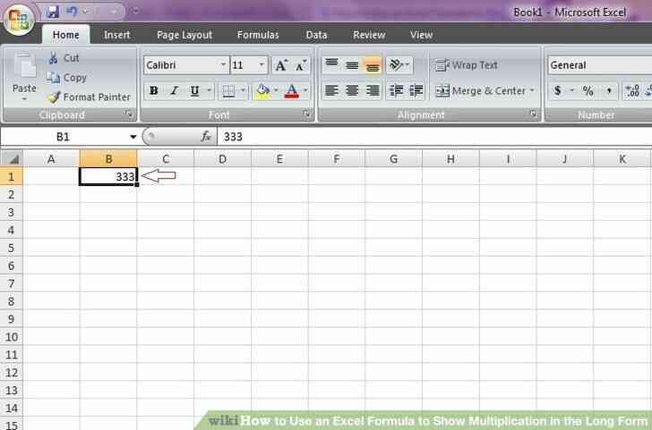The height and width of the screenshot is (430, 652).
Task: Center text horizontally in cell
Action: (x=352, y=90)
